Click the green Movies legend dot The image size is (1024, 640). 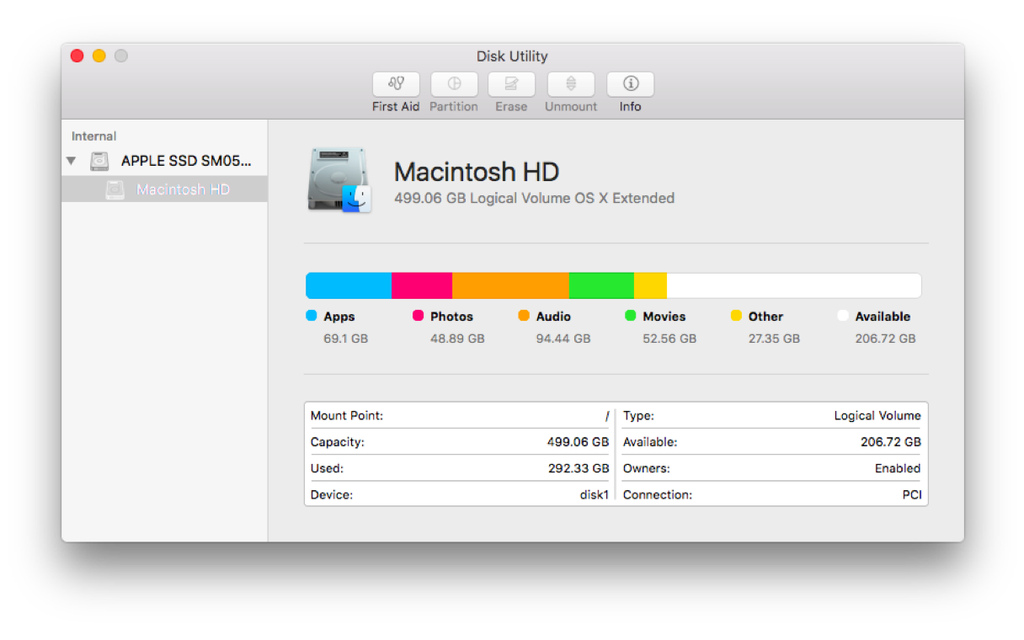click(631, 316)
